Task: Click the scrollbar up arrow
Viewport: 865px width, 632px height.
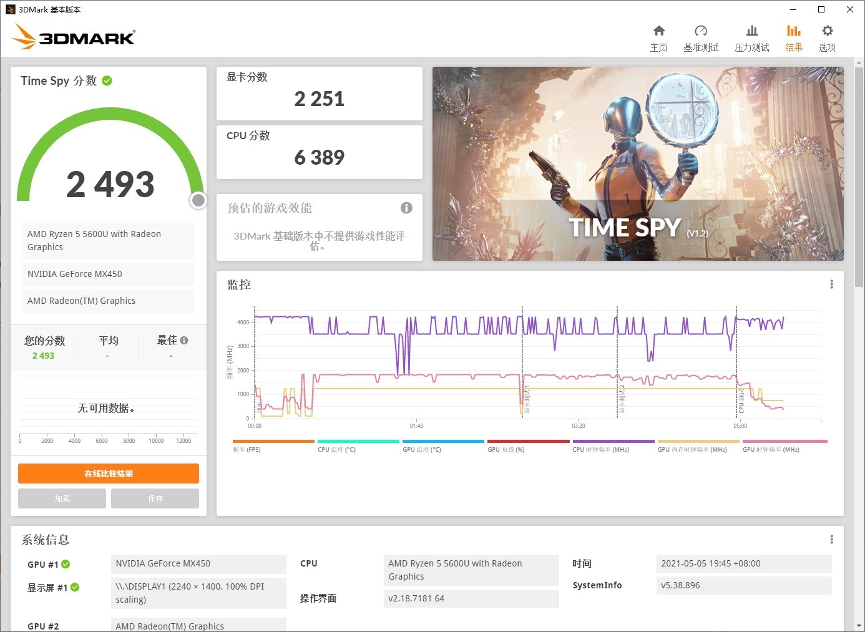Action: point(859,62)
